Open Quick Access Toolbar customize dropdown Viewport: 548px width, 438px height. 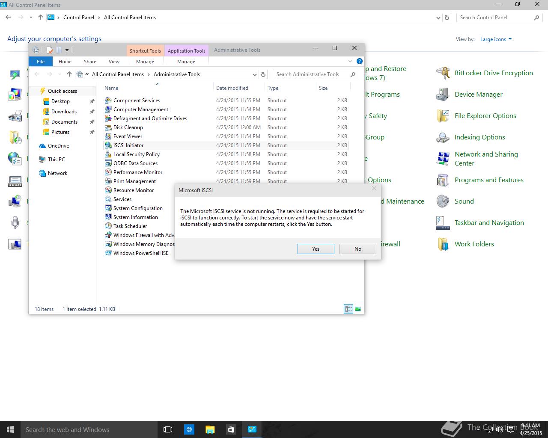(67, 50)
